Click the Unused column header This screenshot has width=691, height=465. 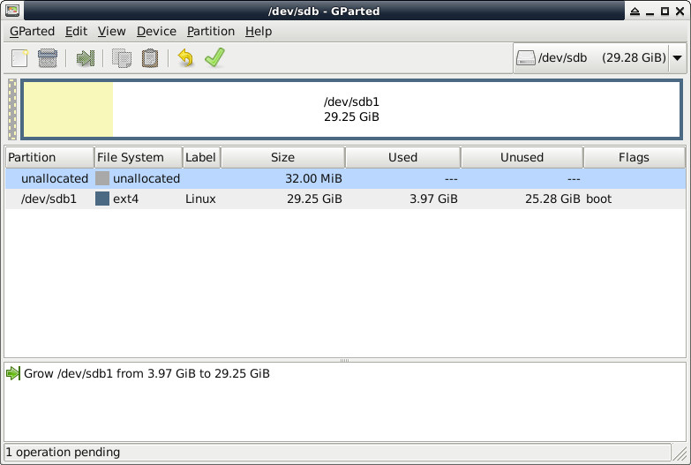(x=522, y=157)
